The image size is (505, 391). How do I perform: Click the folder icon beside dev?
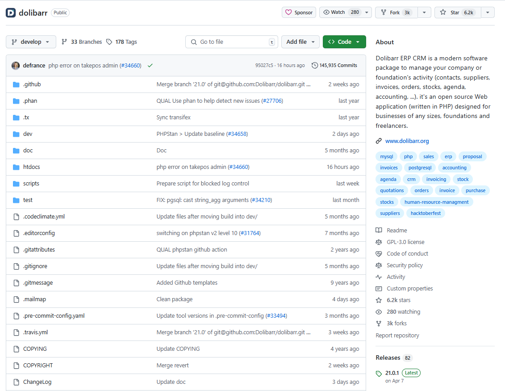(16, 134)
